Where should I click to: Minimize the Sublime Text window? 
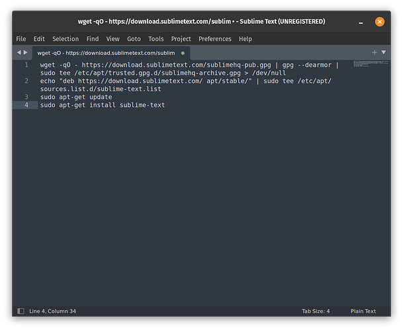(x=361, y=22)
